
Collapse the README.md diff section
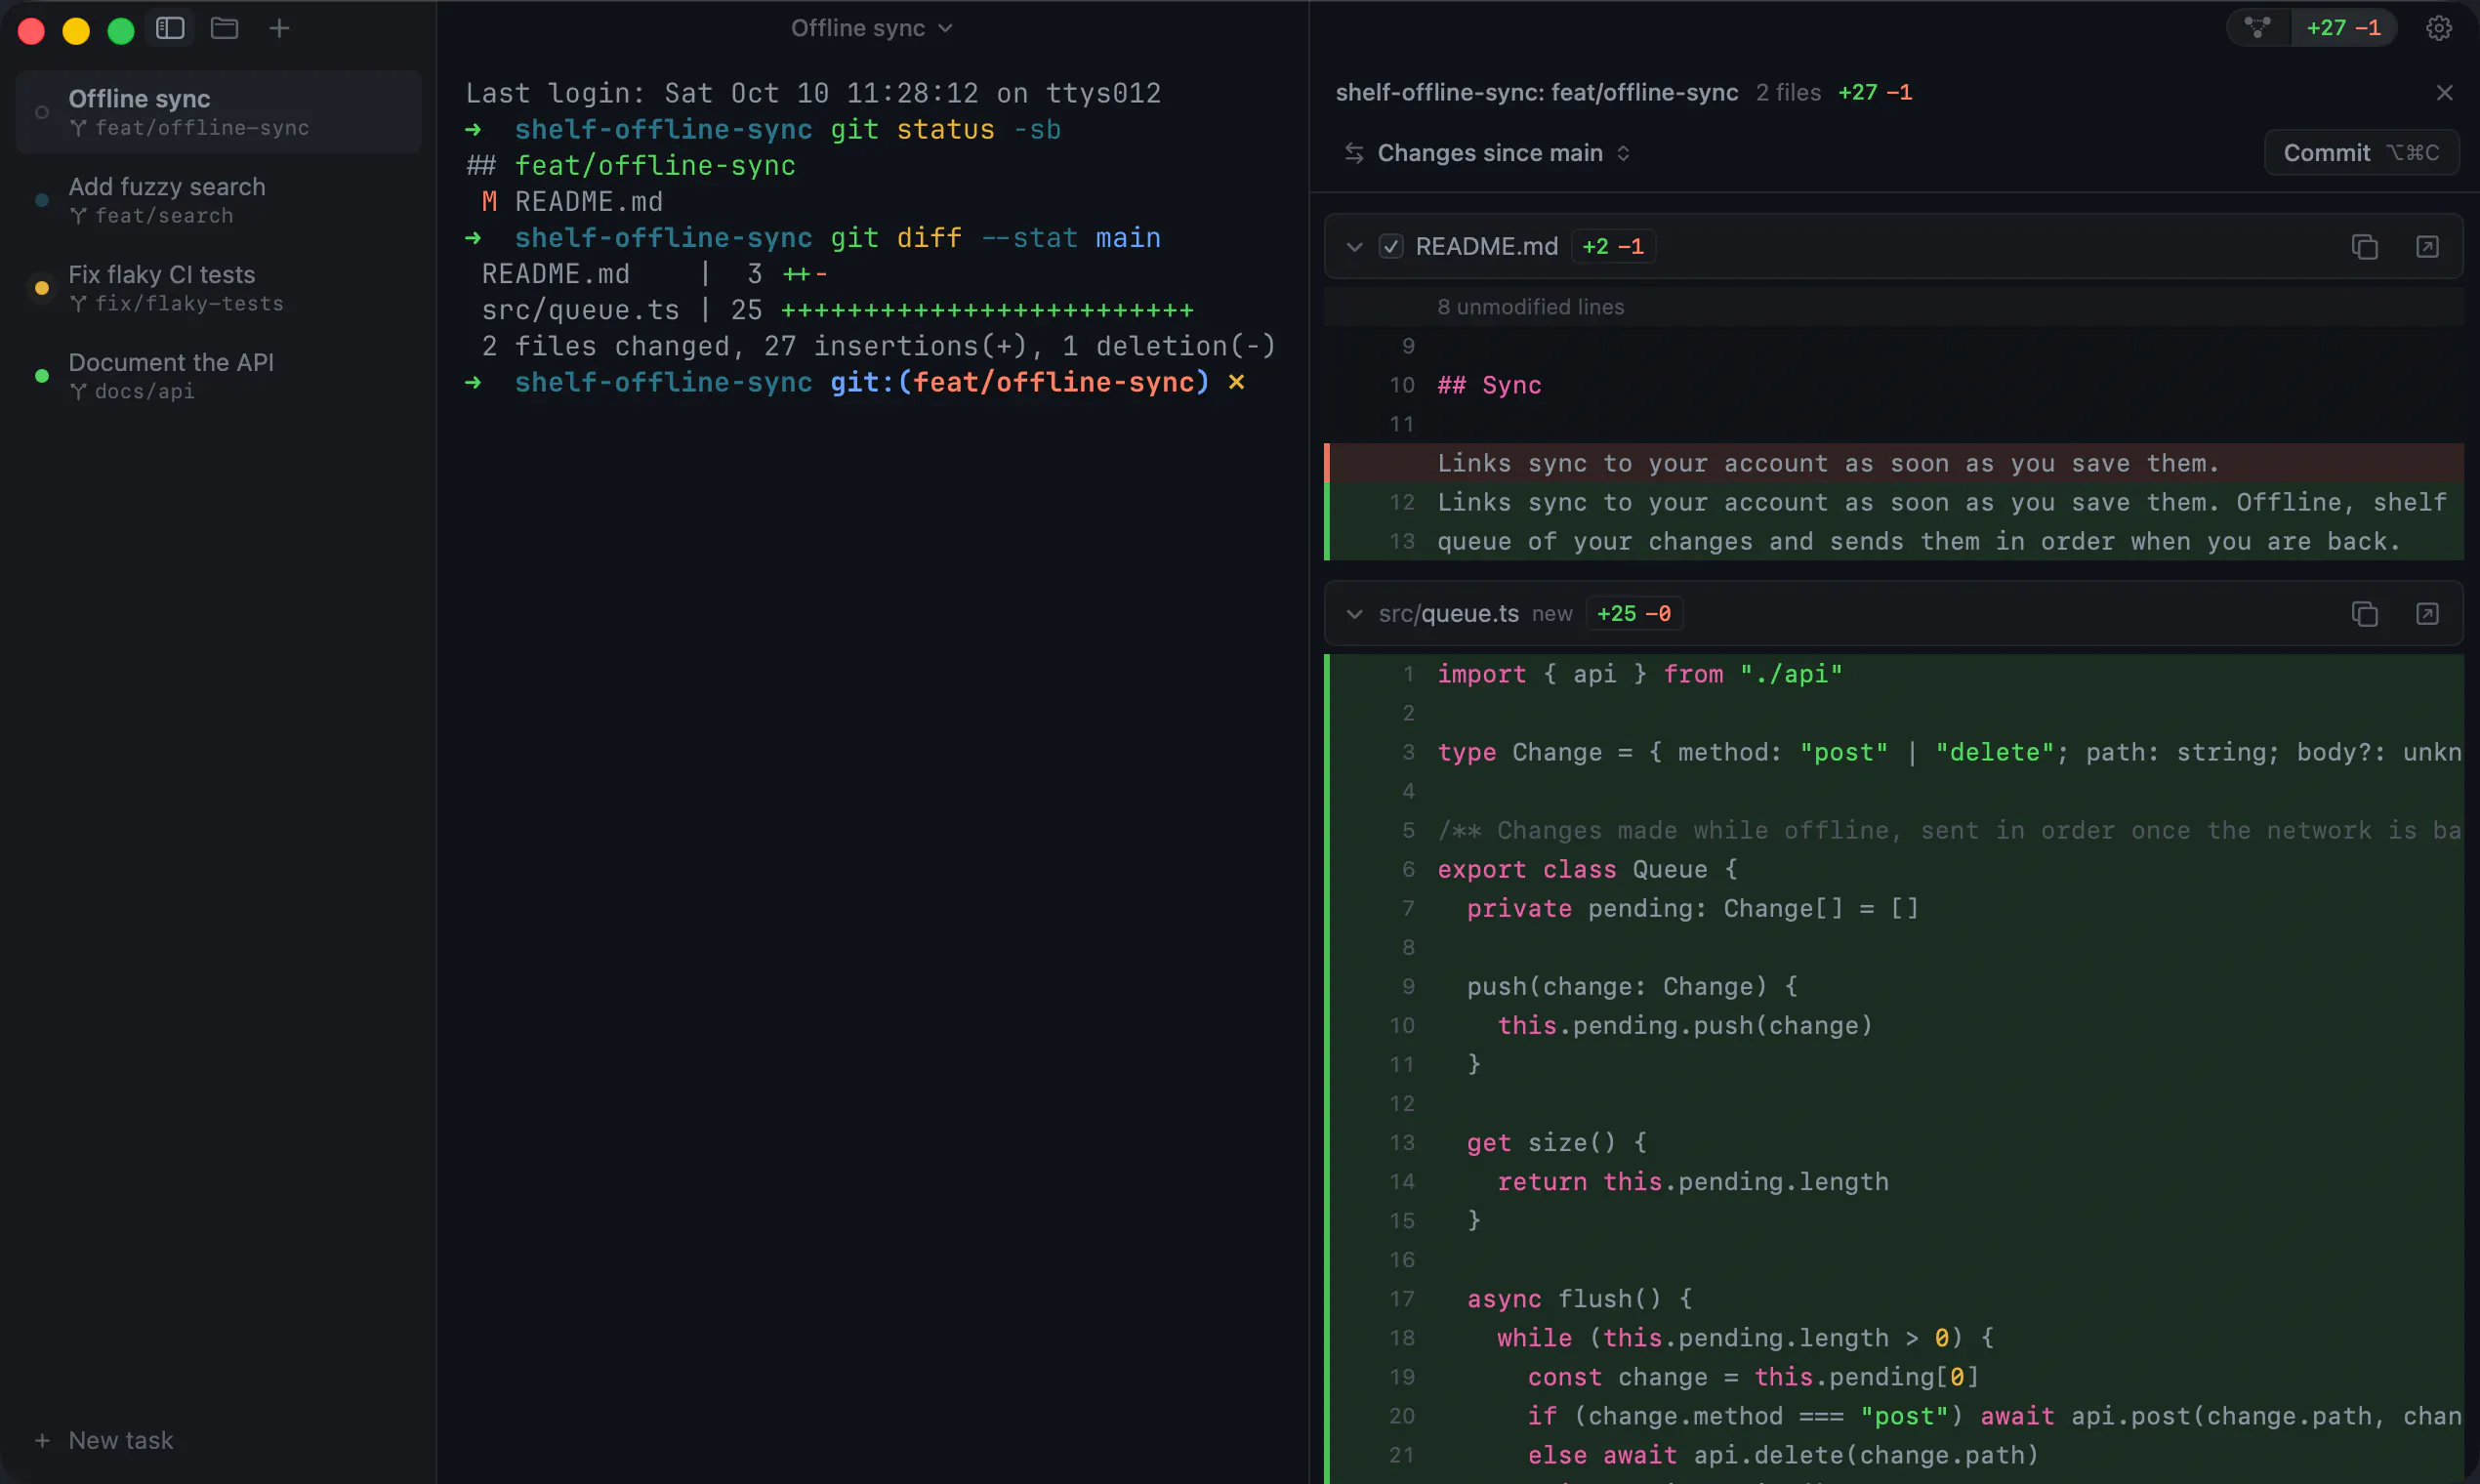[1354, 246]
